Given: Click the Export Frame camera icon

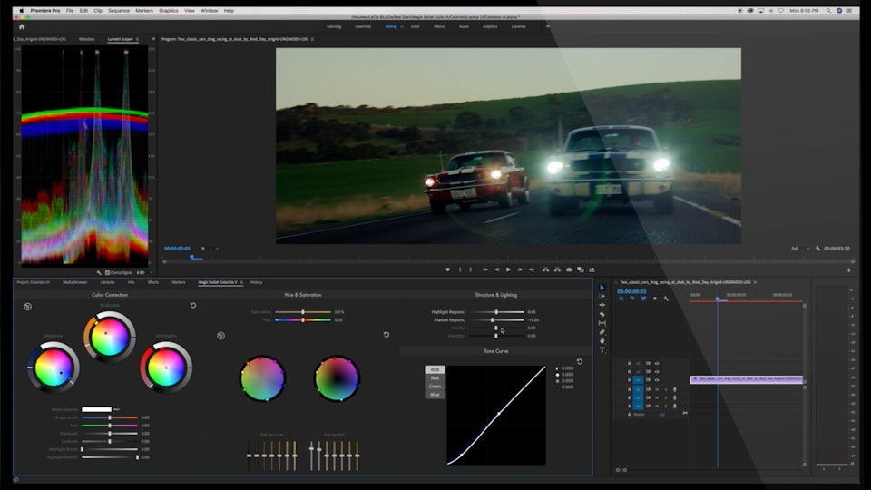Looking at the screenshot, I should [x=569, y=269].
